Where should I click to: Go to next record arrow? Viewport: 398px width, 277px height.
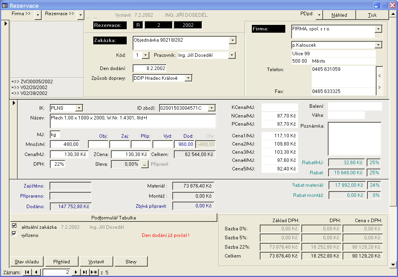[76, 272]
